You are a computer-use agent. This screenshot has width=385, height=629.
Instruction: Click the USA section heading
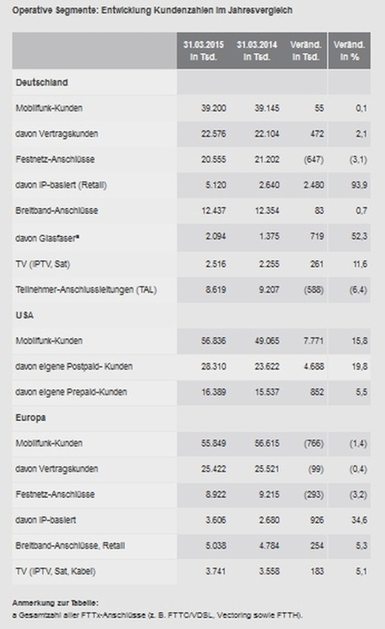tap(25, 315)
